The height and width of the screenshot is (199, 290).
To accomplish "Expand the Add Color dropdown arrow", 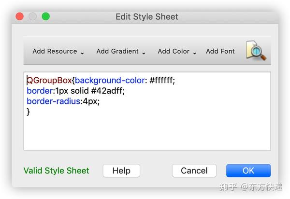I will (x=195, y=53).
